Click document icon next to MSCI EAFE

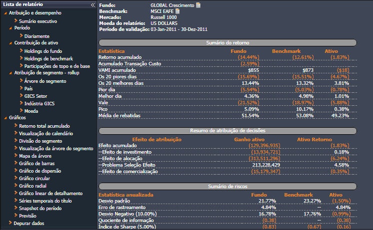pos(177,11)
